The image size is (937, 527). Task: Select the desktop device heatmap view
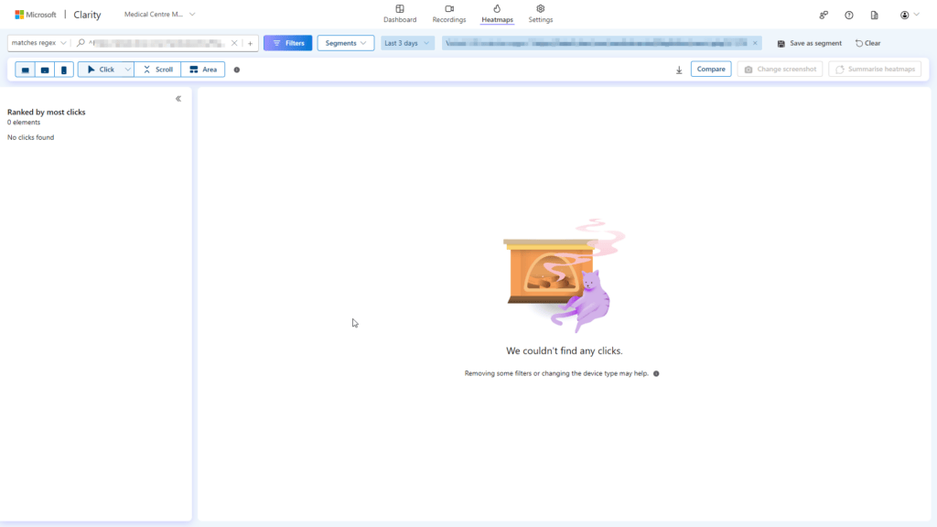click(x=25, y=69)
